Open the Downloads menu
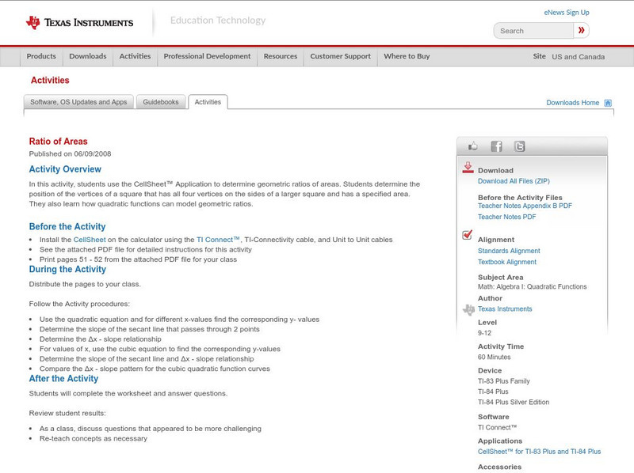This screenshot has height=473, width=634. point(88,56)
